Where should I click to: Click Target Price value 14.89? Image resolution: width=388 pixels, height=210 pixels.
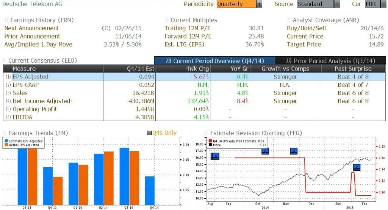[376, 45]
